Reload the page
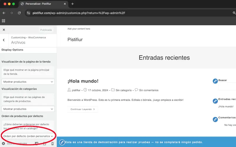Image resolution: width=236 pixels, height=147 pixels. point(19,13)
